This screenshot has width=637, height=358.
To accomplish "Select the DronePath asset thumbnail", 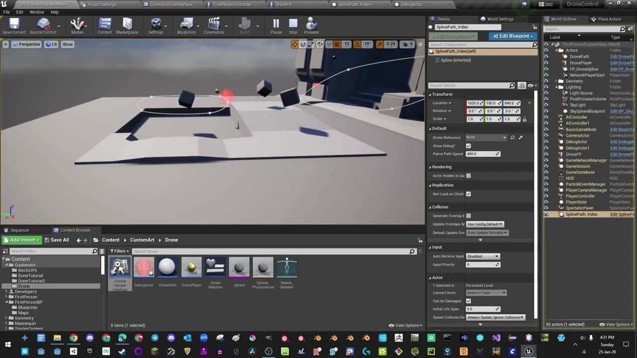I will pos(168,268).
